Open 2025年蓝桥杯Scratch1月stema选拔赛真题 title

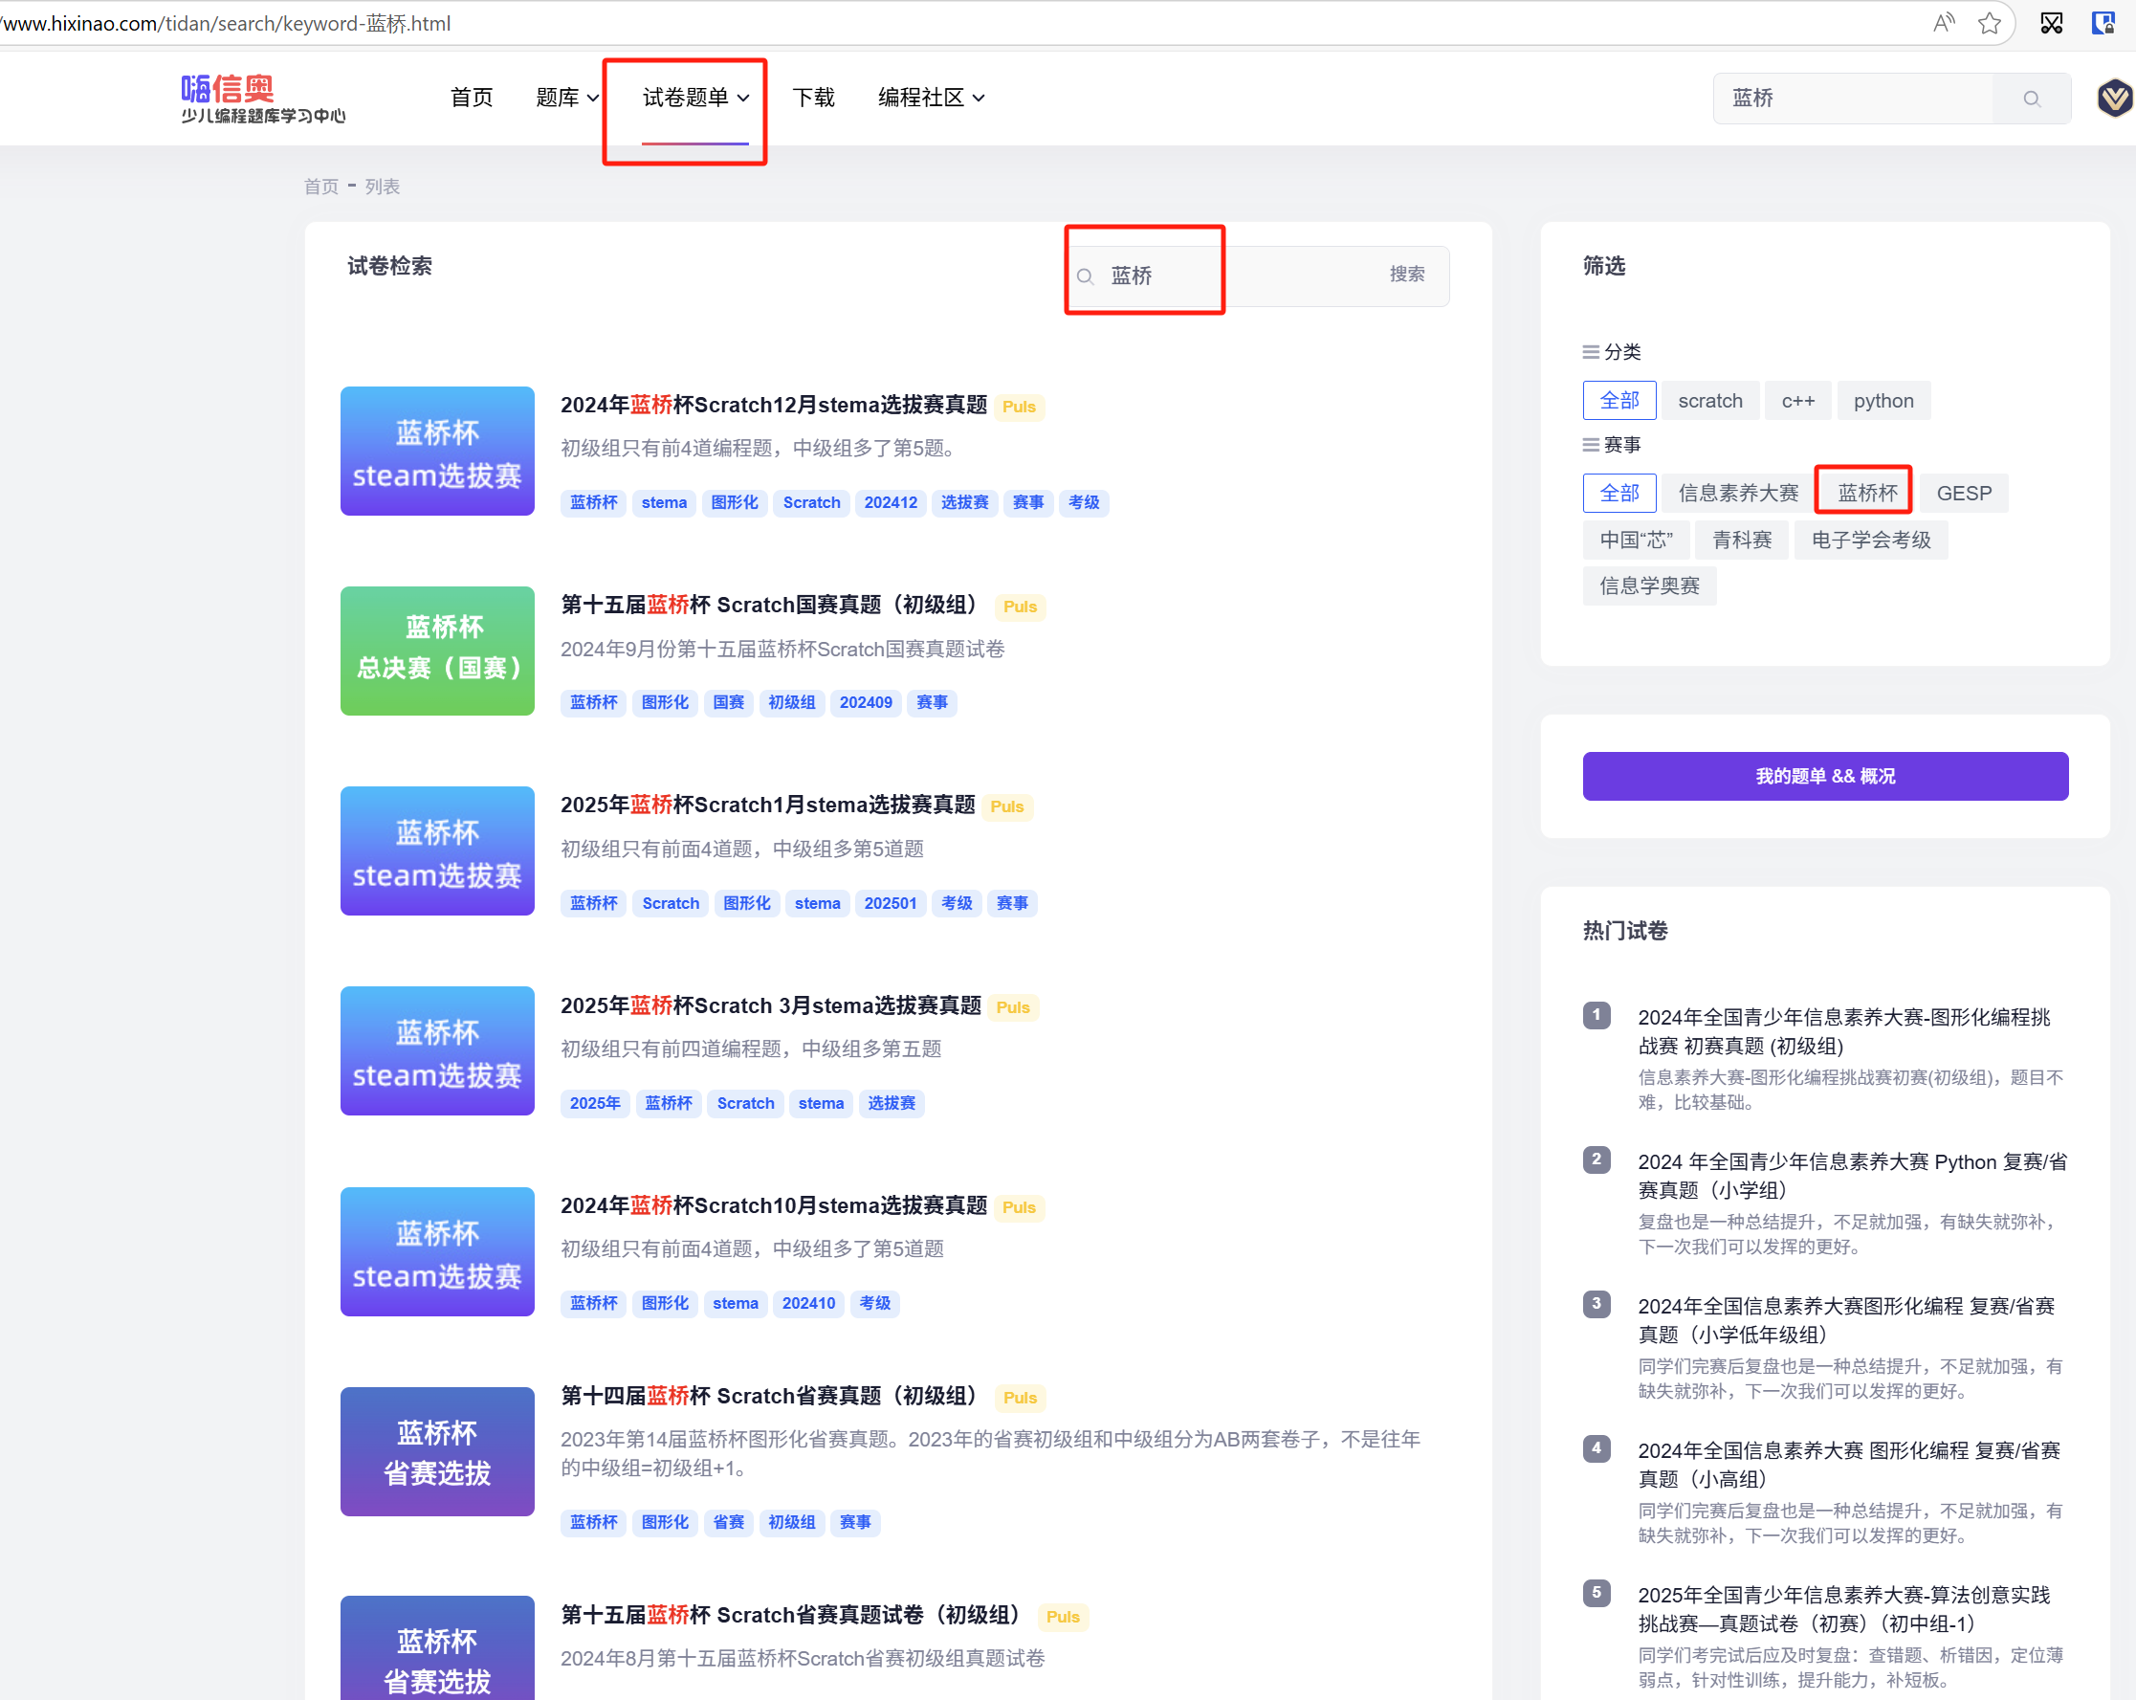point(768,805)
